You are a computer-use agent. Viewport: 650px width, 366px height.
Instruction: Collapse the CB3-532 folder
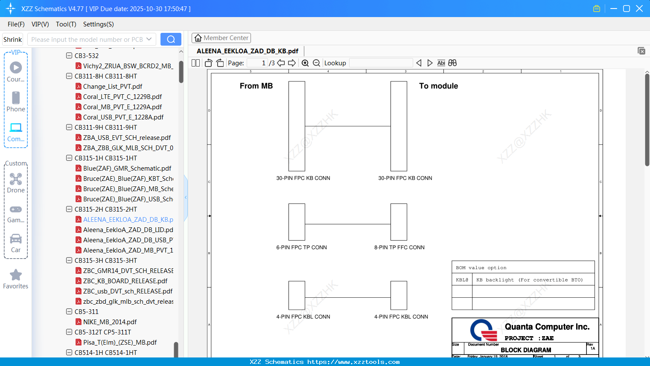69,55
